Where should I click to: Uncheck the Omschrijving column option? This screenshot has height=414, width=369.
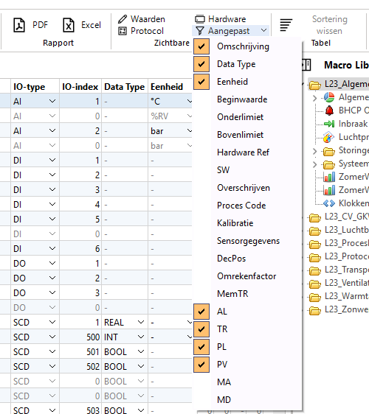pos(201,46)
